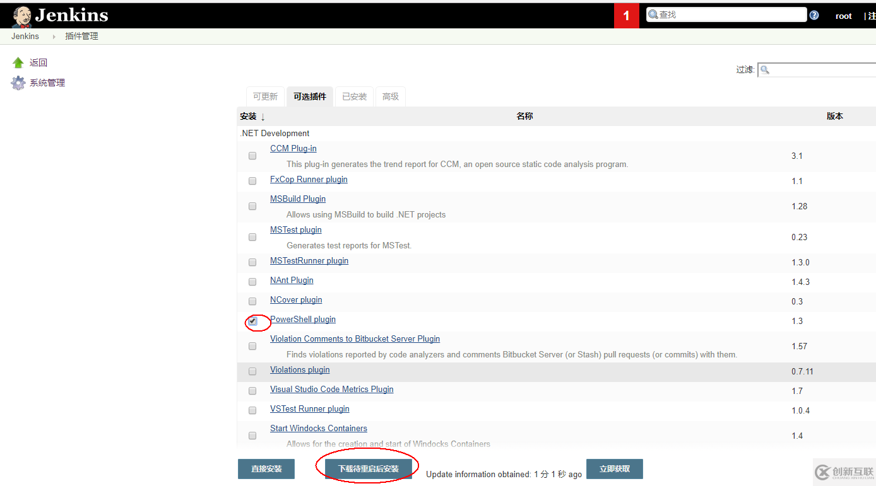Open 系统管理 via the gear icon

click(x=18, y=82)
